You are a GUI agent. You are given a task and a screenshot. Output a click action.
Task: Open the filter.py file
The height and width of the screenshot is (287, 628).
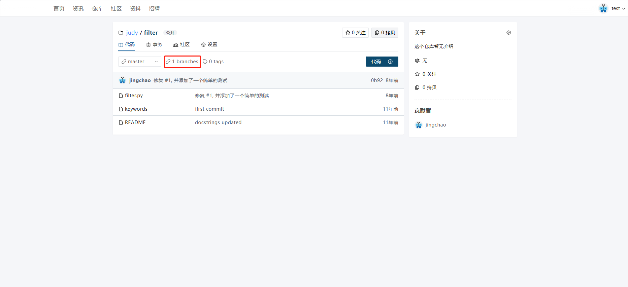click(x=134, y=96)
